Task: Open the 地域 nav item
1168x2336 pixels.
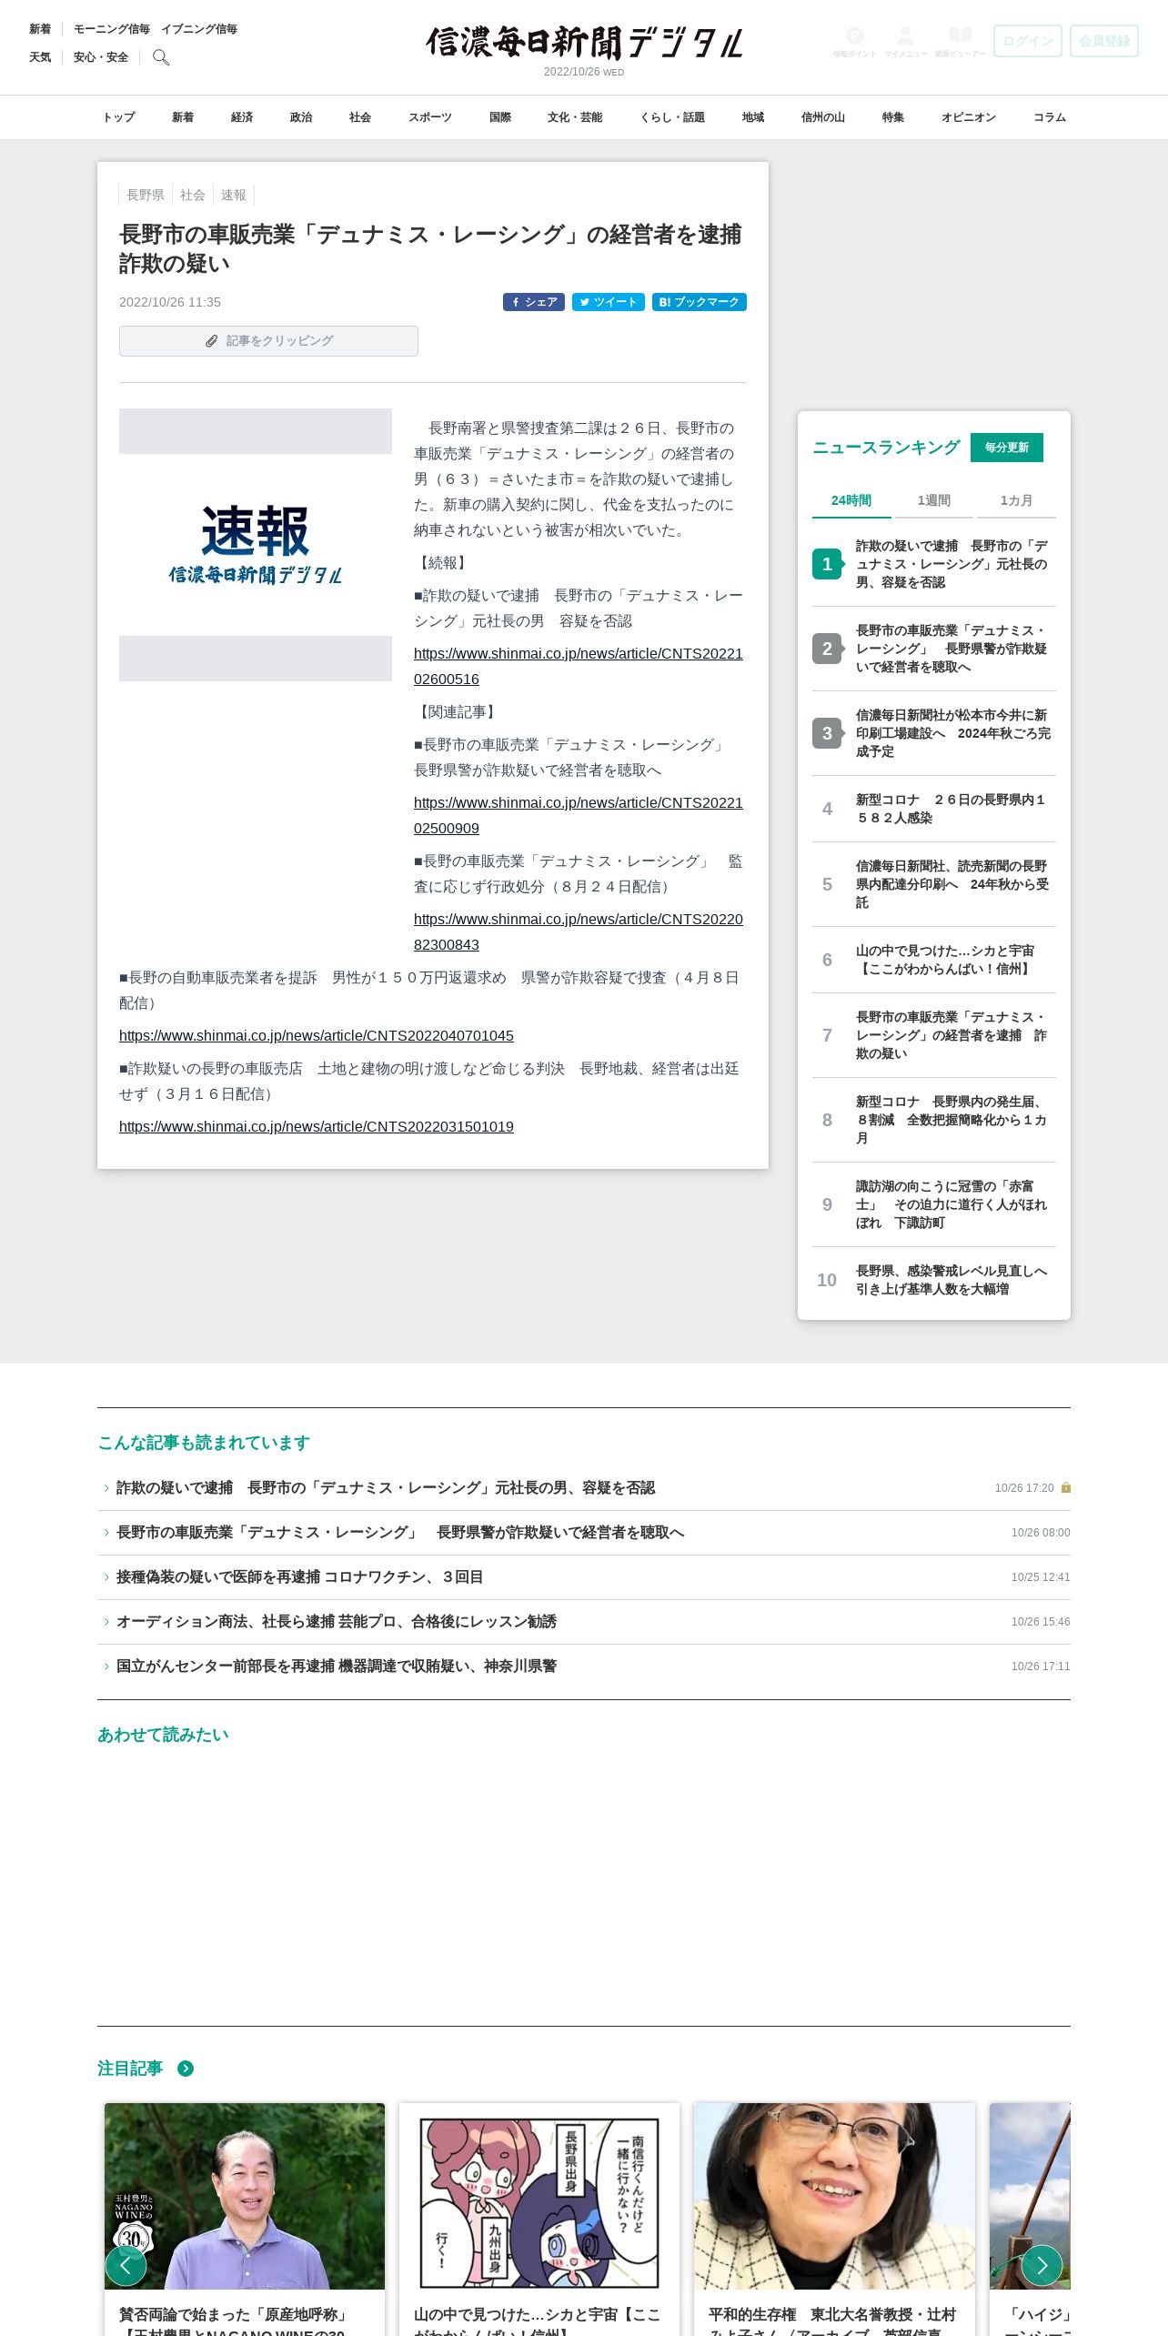Action: pos(753,117)
